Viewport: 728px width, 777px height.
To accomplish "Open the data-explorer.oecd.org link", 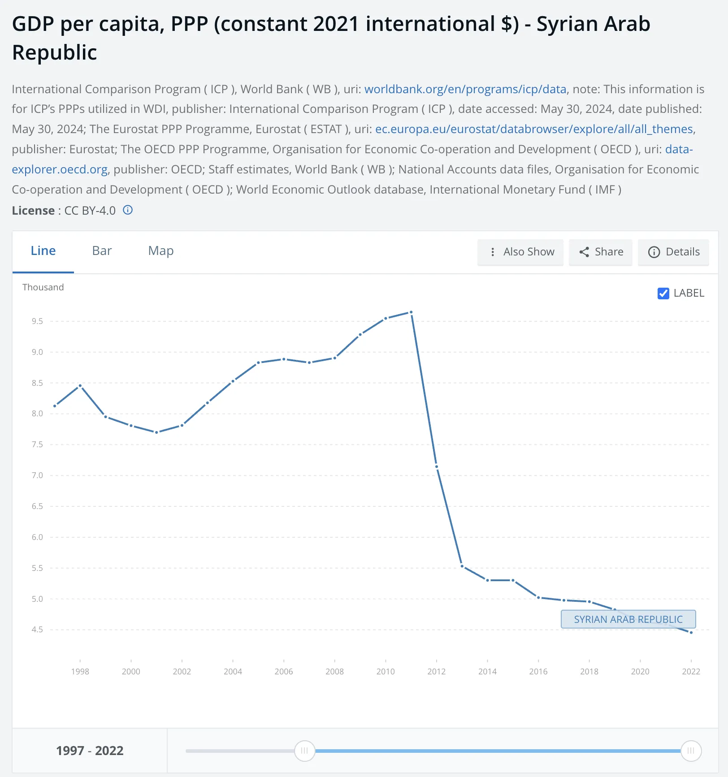I will 60,169.
